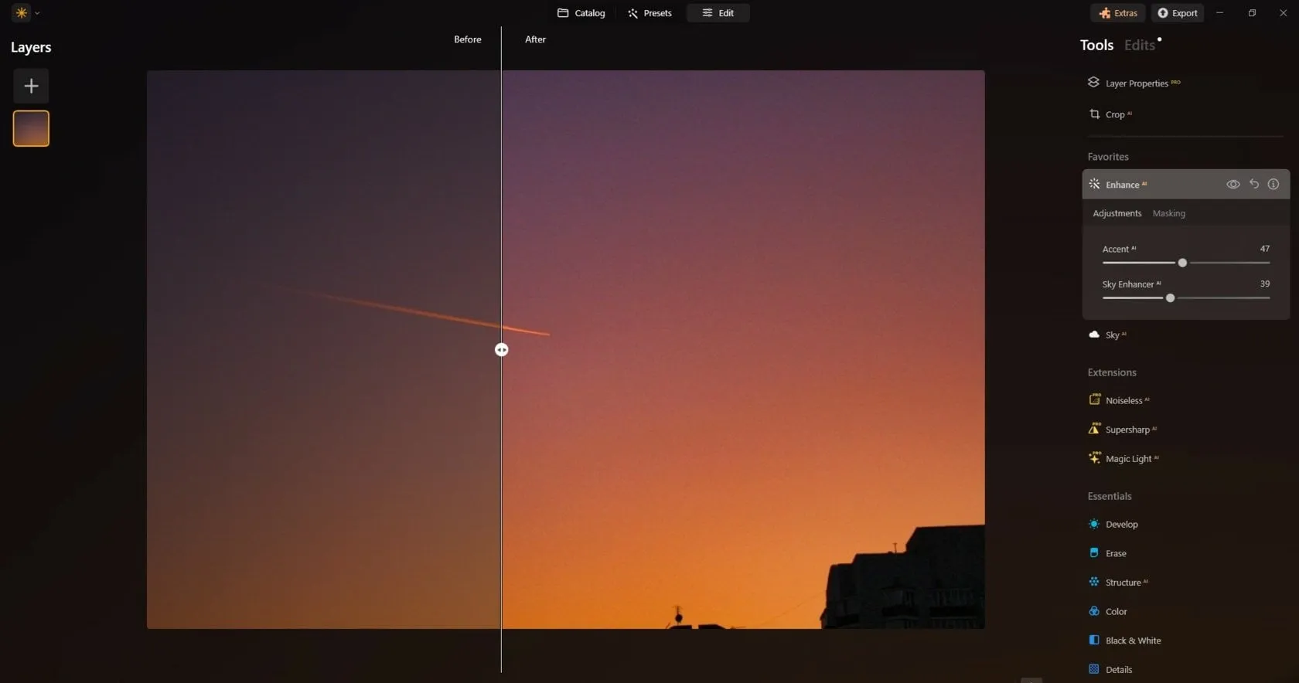
Task: Open the Magic Light extension
Action: click(x=1127, y=459)
